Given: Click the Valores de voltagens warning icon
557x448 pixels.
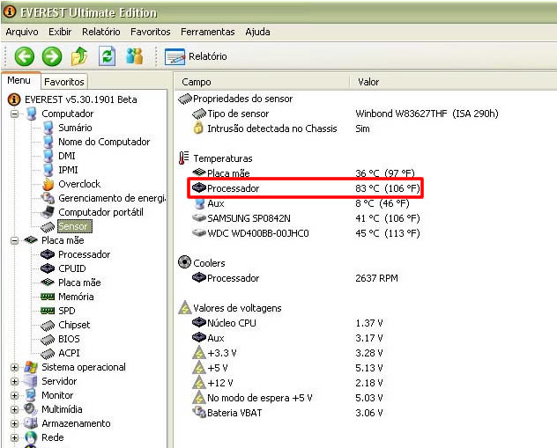Looking at the screenshot, I should [x=185, y=307].
